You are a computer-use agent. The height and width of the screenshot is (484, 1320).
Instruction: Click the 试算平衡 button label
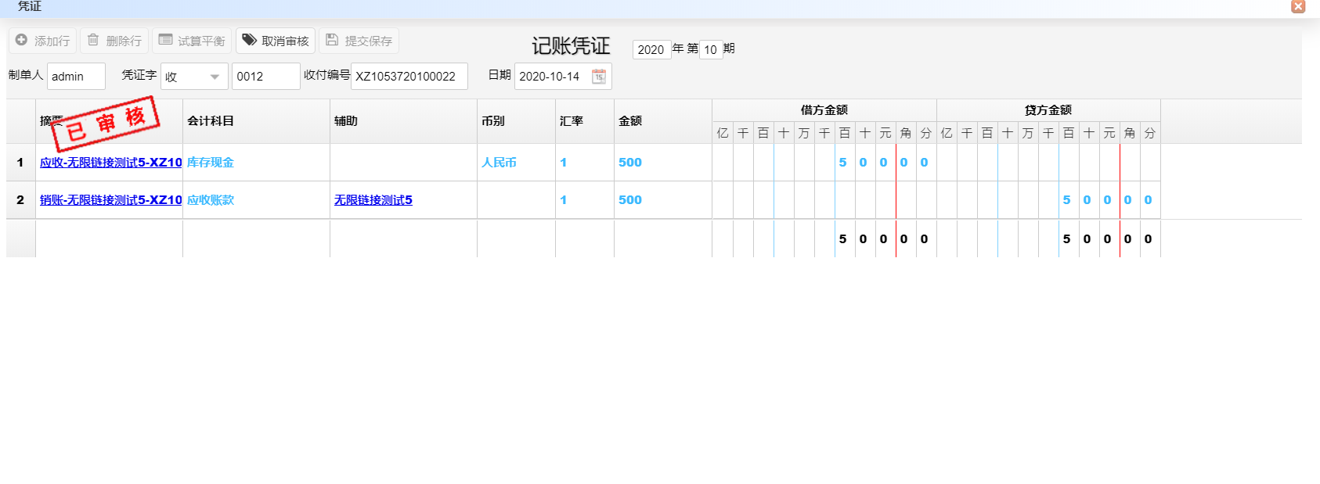(x=201, y=41)
